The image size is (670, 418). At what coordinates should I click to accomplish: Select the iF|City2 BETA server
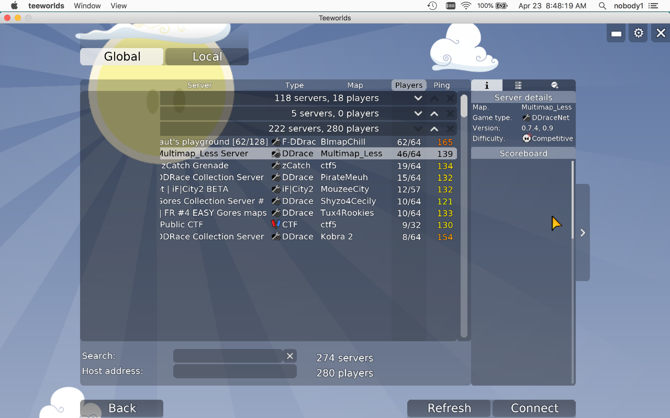(x=308, y=189)
